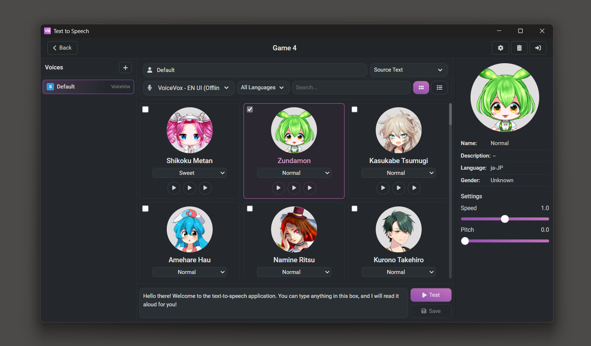Switch to list view layout
Screen dimensions: 591x346
click(439, 88)
